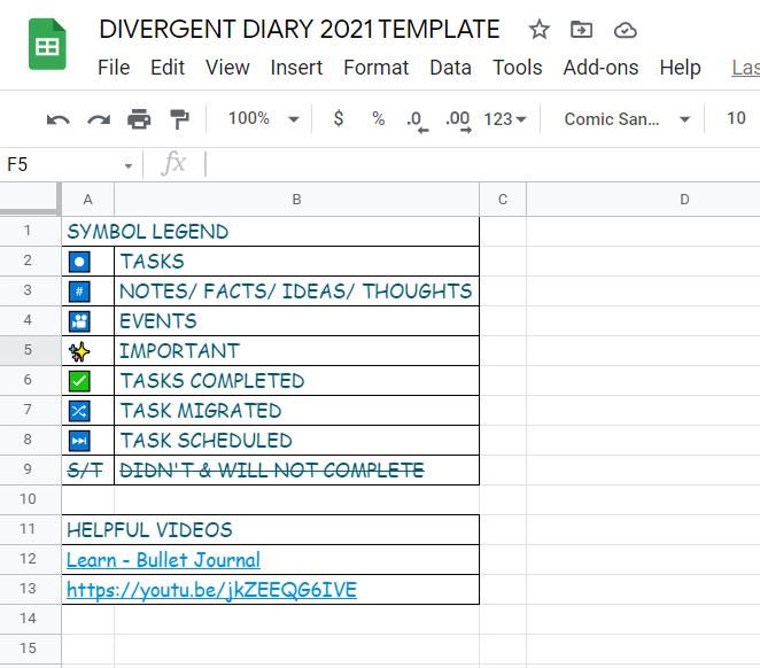Open the Google Sheets home icon

click(x=47, y=45)
